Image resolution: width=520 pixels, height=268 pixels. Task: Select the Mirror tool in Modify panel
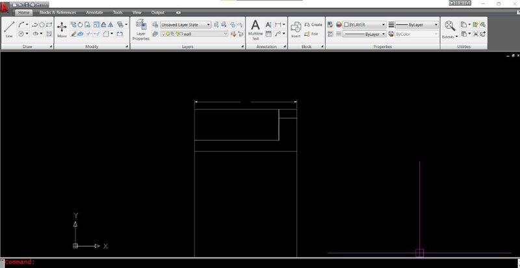point(110,25)
